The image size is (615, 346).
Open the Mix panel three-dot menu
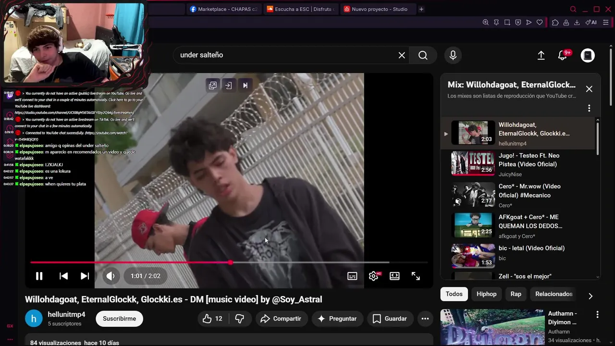(589, 108)
